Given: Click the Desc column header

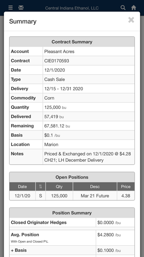Looking at the screenshot, I should [95, 186].
